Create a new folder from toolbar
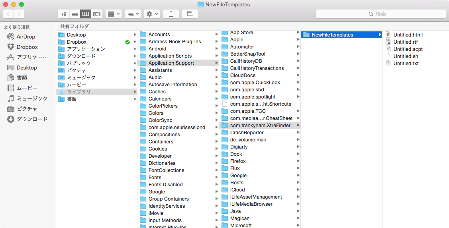The width and height of the screenshot is (449, 228). (190, 14)
